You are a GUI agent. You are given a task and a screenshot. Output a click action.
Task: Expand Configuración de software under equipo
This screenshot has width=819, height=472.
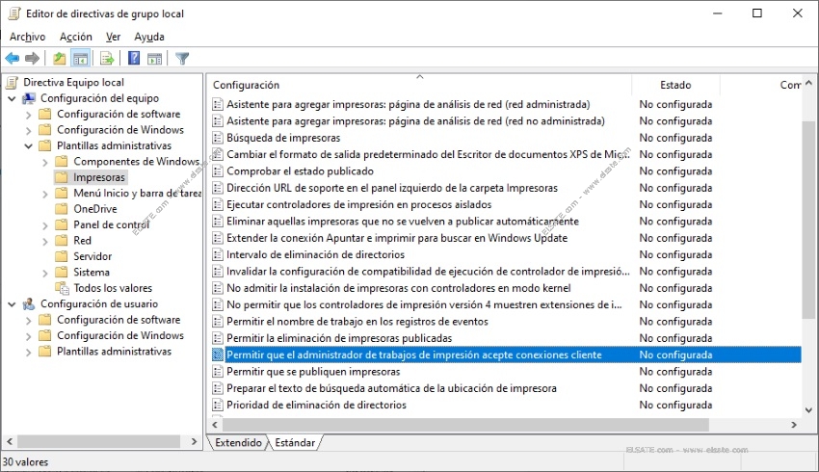click(29, 115)
